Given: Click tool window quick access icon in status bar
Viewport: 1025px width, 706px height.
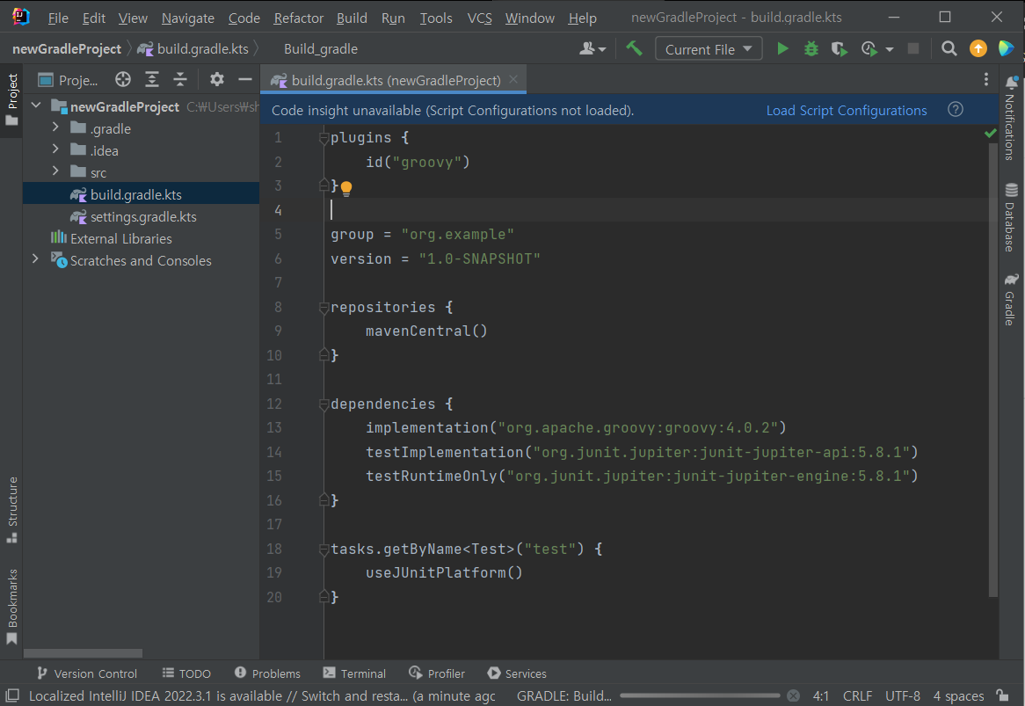Looking at the screenshot, I should [x=11, y=695].
